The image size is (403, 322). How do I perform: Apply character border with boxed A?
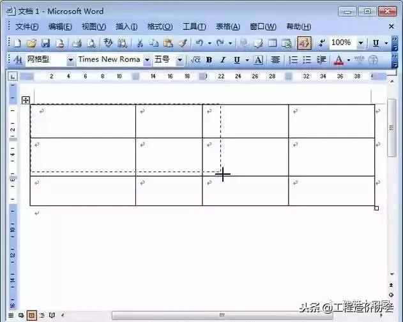pos(258,60)
